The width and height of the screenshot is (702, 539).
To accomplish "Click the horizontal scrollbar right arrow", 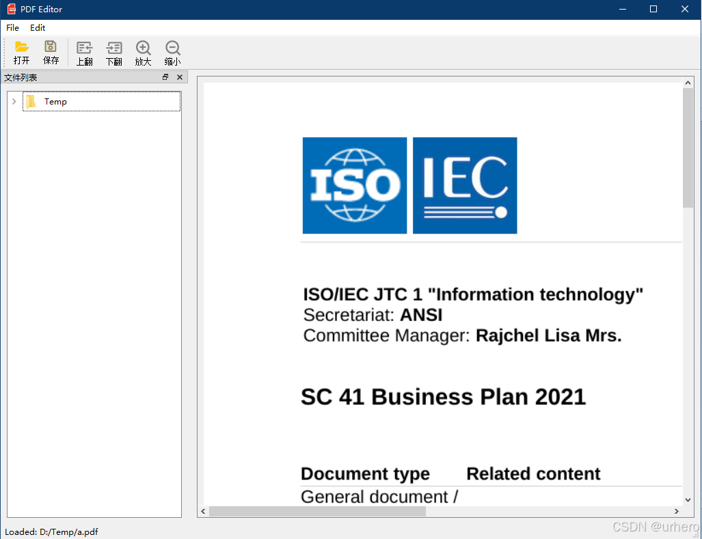I will pos(677,511).
